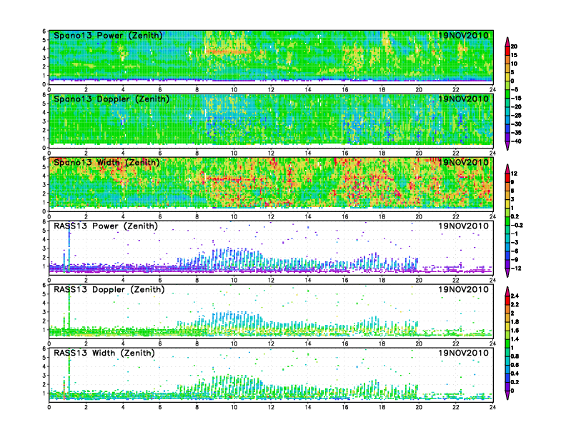Click the '12' label on the middle colorbar

pyautogui.click(x=514, y=174)
